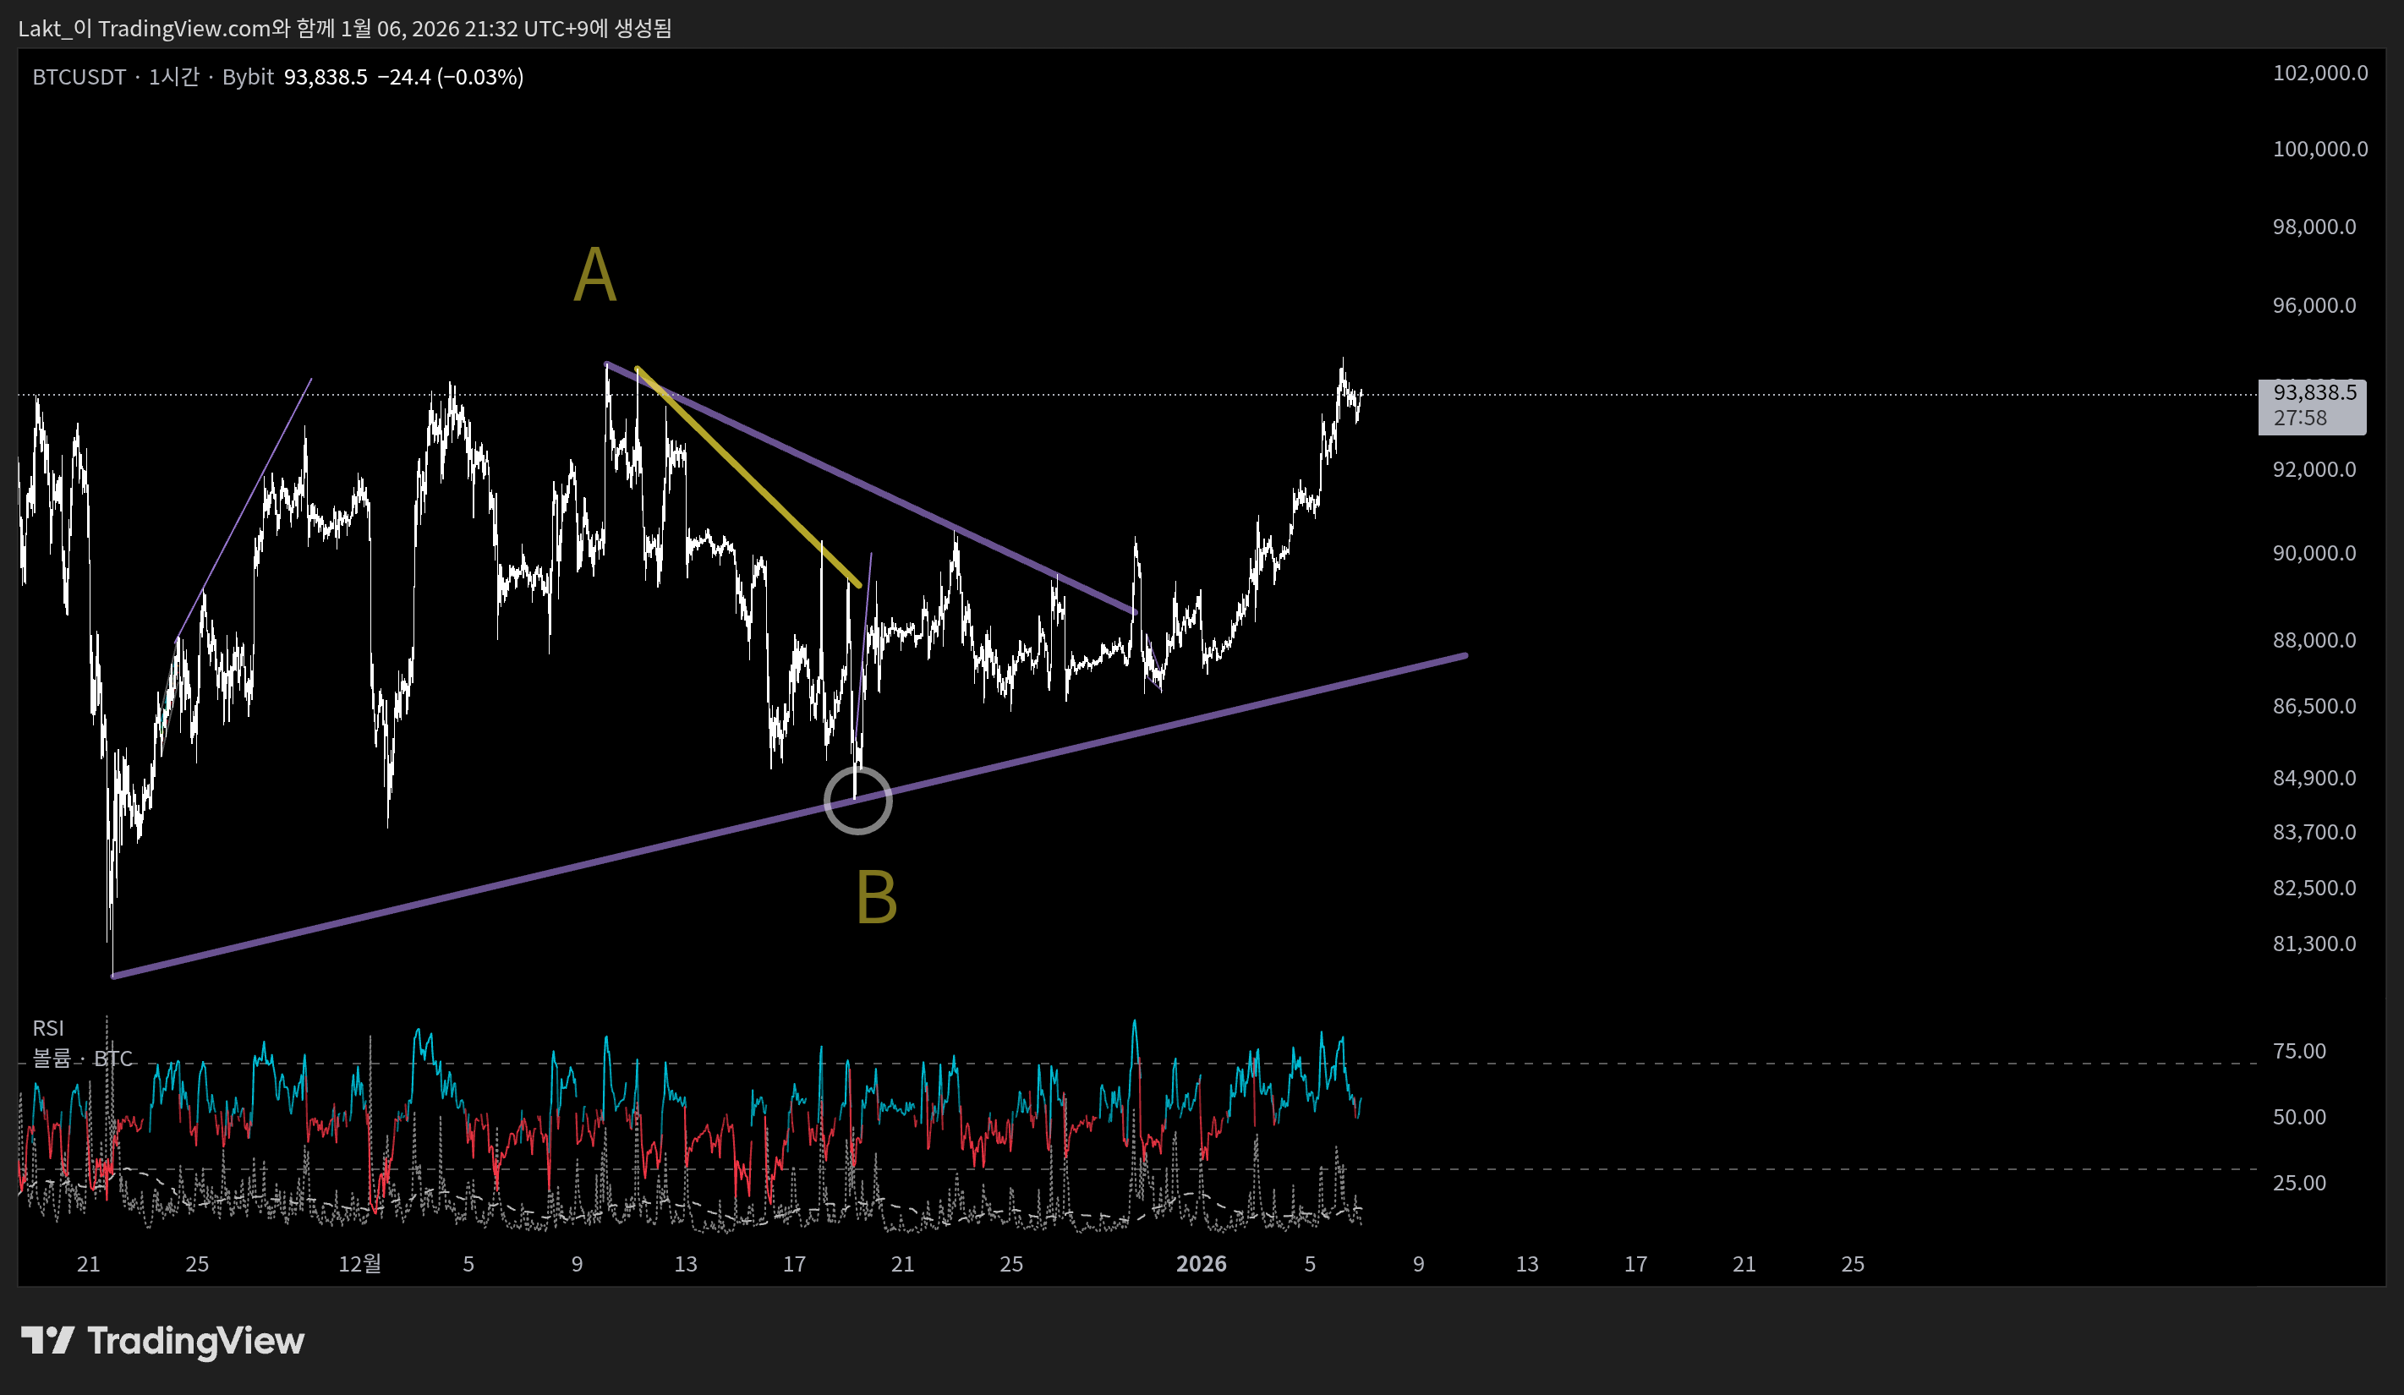The image size is (2404, 1395).
Task: Click the RSI 50.00 scale label
Action: pos(2299,1117)
